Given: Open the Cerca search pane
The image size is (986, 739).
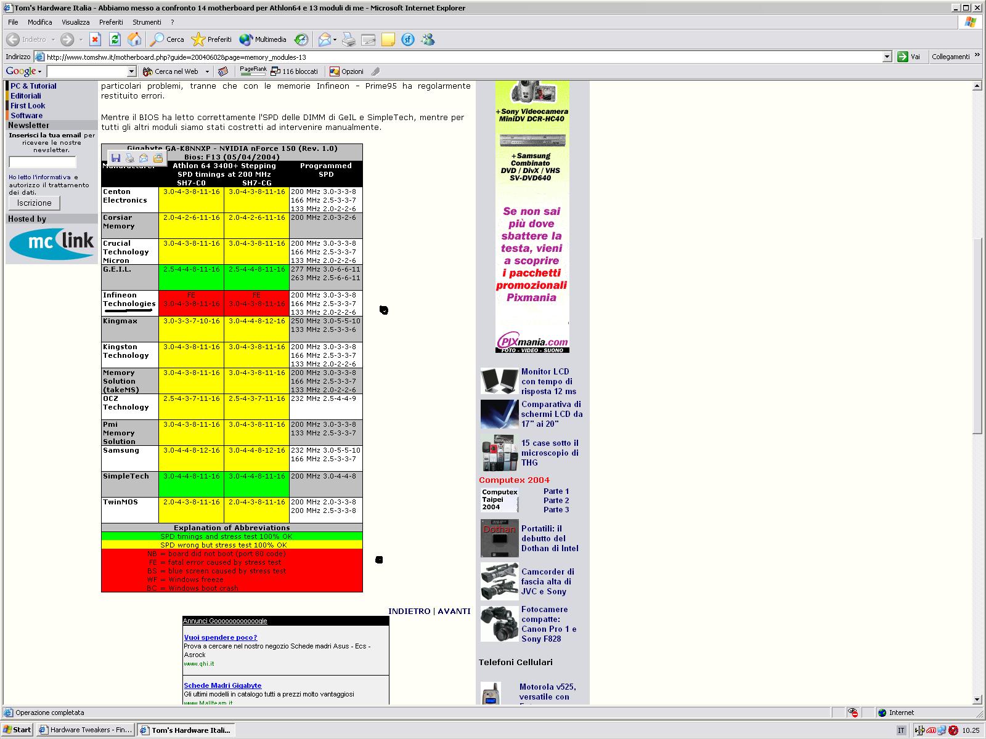Looking at the screenshot, I should coord(168,39).
